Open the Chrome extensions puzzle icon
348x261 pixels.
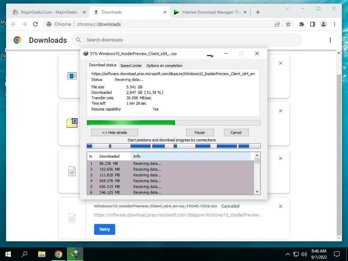point(302,24)
